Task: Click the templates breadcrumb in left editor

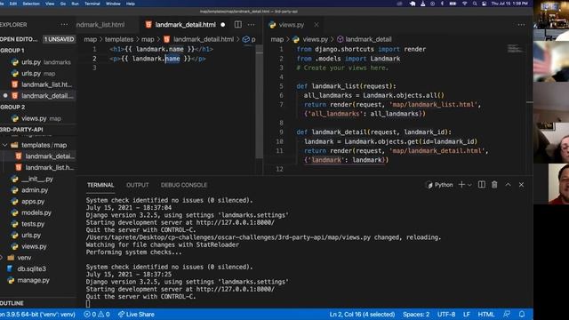Action: point(119,39)
